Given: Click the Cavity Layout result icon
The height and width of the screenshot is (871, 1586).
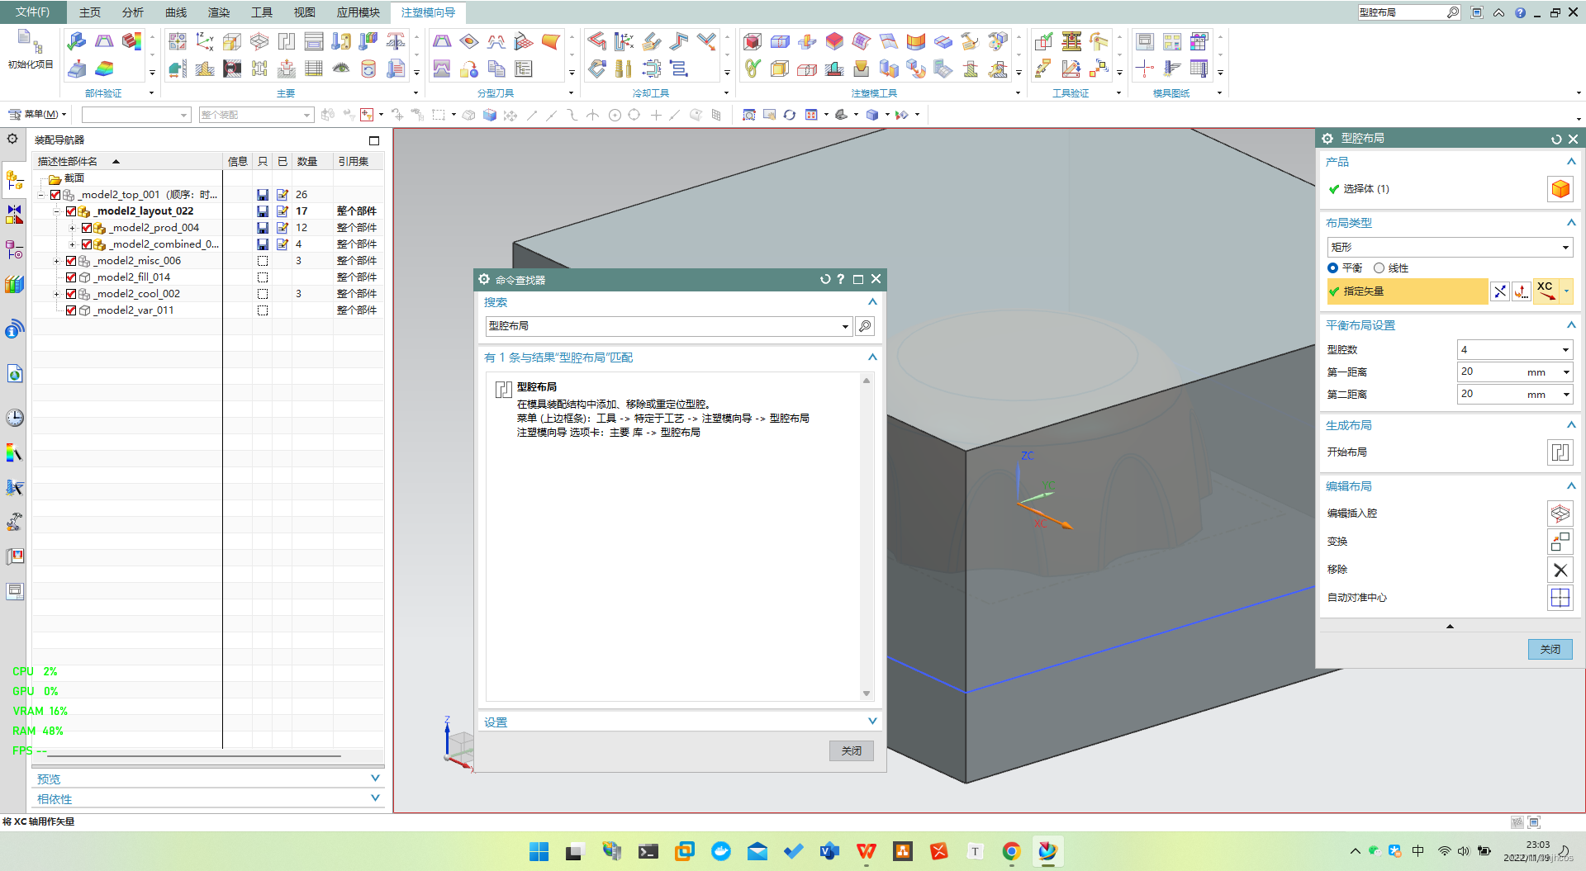Looking at the screenshot, I should 503,389.
